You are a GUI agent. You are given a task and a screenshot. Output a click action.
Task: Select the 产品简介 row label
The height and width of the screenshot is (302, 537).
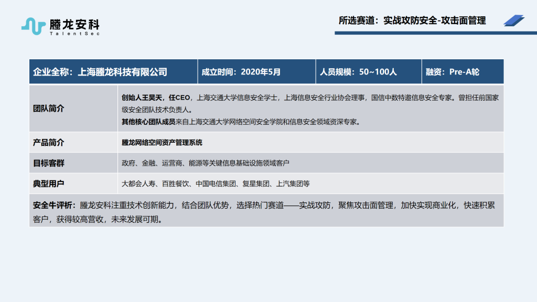(49, 143)
